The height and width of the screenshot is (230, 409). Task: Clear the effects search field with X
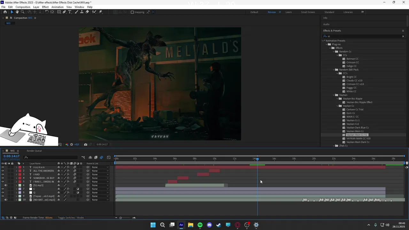point(403,36)
